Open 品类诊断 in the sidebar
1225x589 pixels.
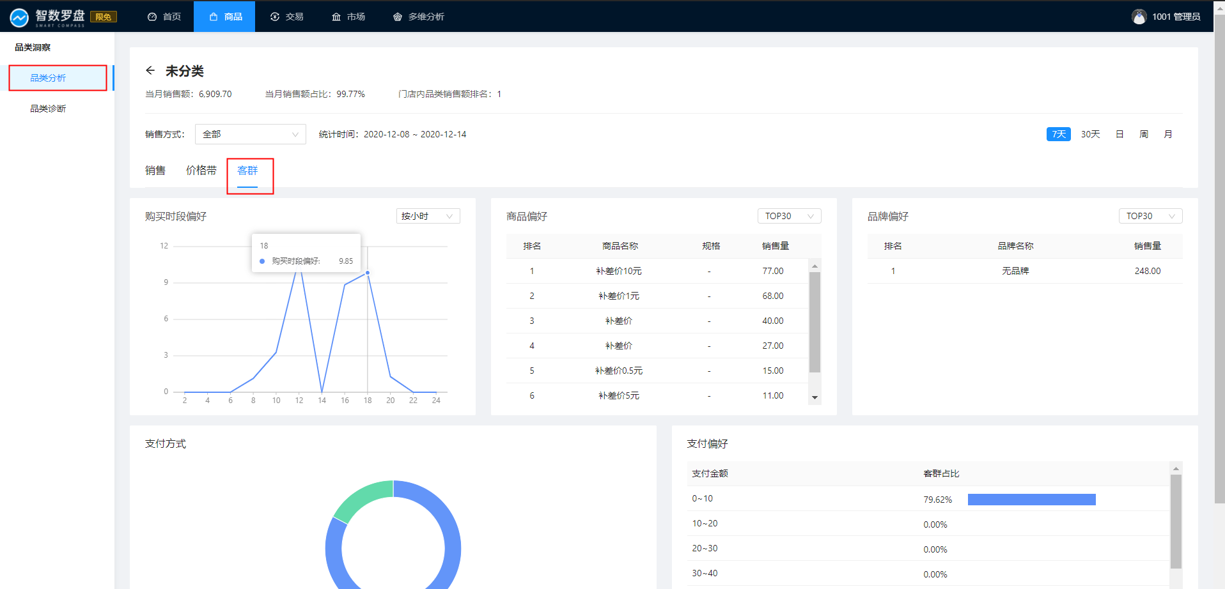(x=48, y=109)
